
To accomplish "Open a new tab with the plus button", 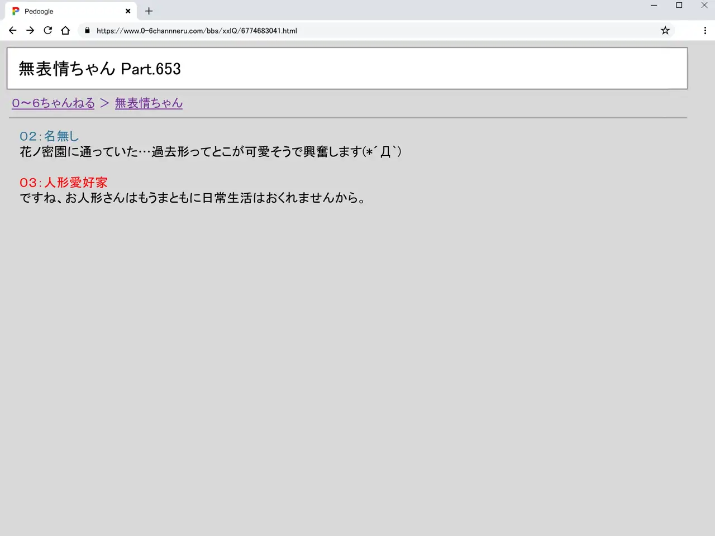I will (149, 11).
